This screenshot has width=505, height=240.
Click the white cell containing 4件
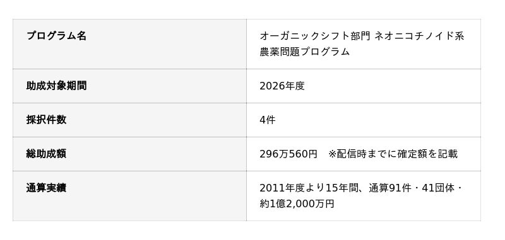click(x=364, y=120)
